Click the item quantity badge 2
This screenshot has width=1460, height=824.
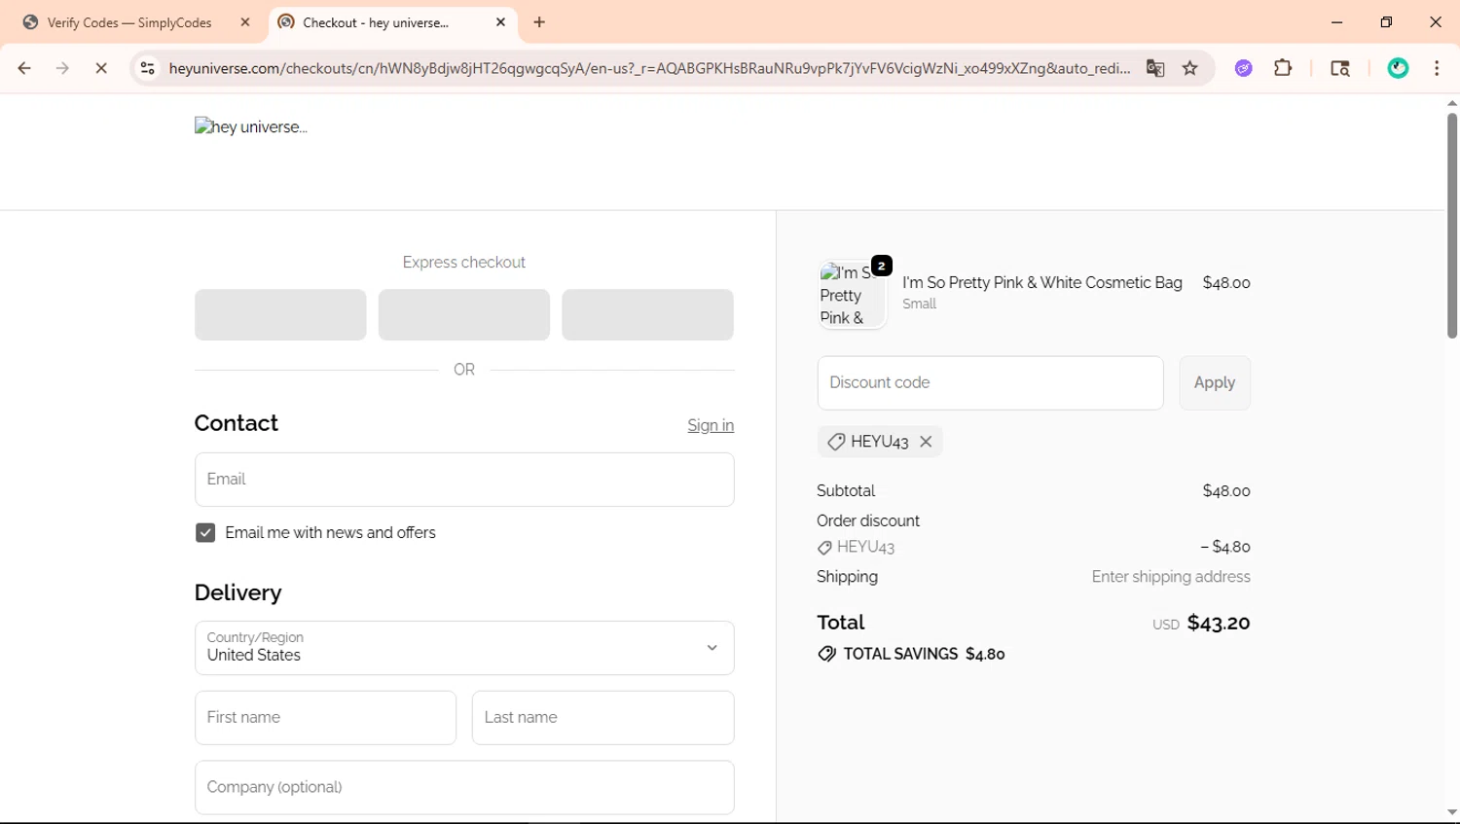[x=882, y=266]
